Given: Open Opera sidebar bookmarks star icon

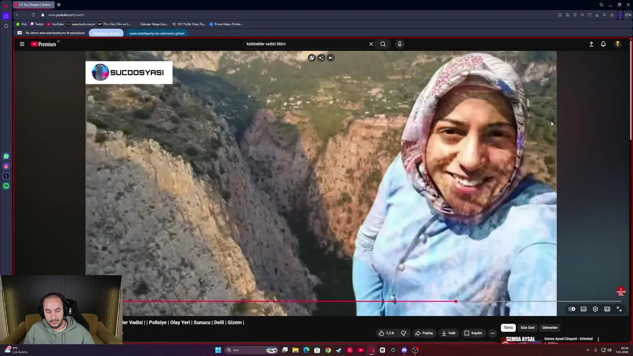Looking at the screenshot, I should [x=6, y=26].
